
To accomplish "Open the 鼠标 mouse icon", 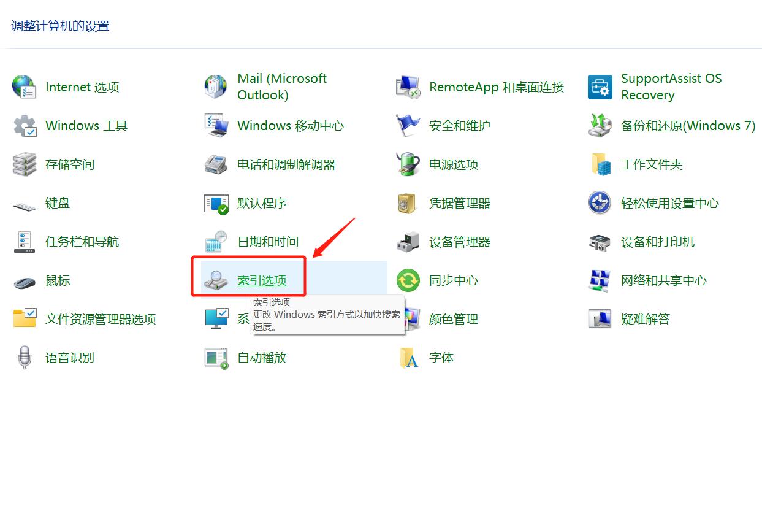I will [x=24, y=282].
